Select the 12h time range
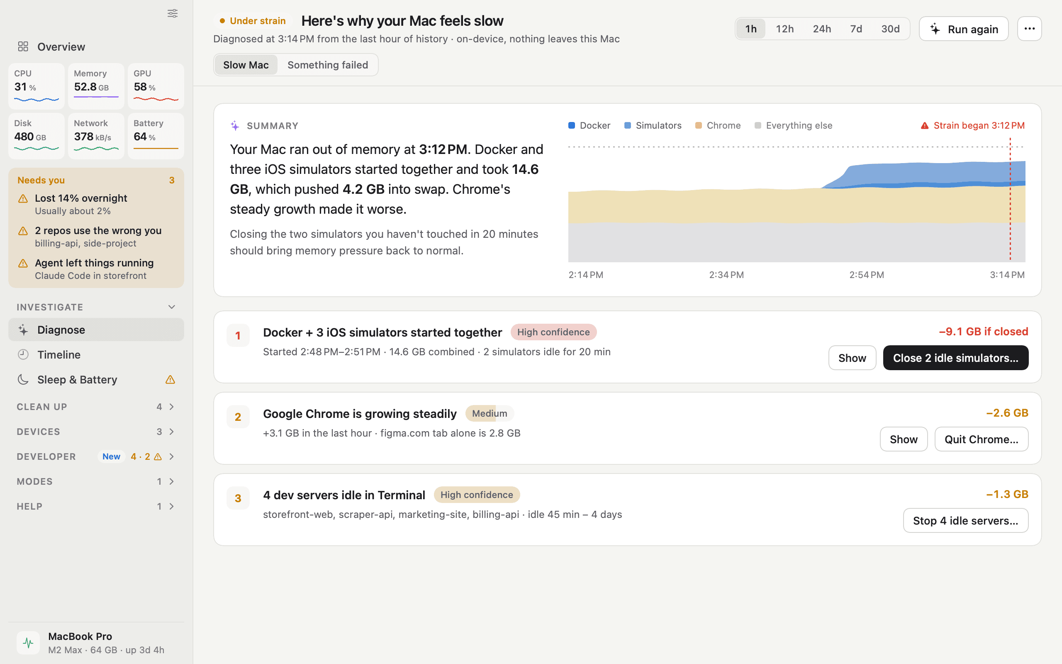This screenshot has width=1062, height=664. tap(784, 29)
